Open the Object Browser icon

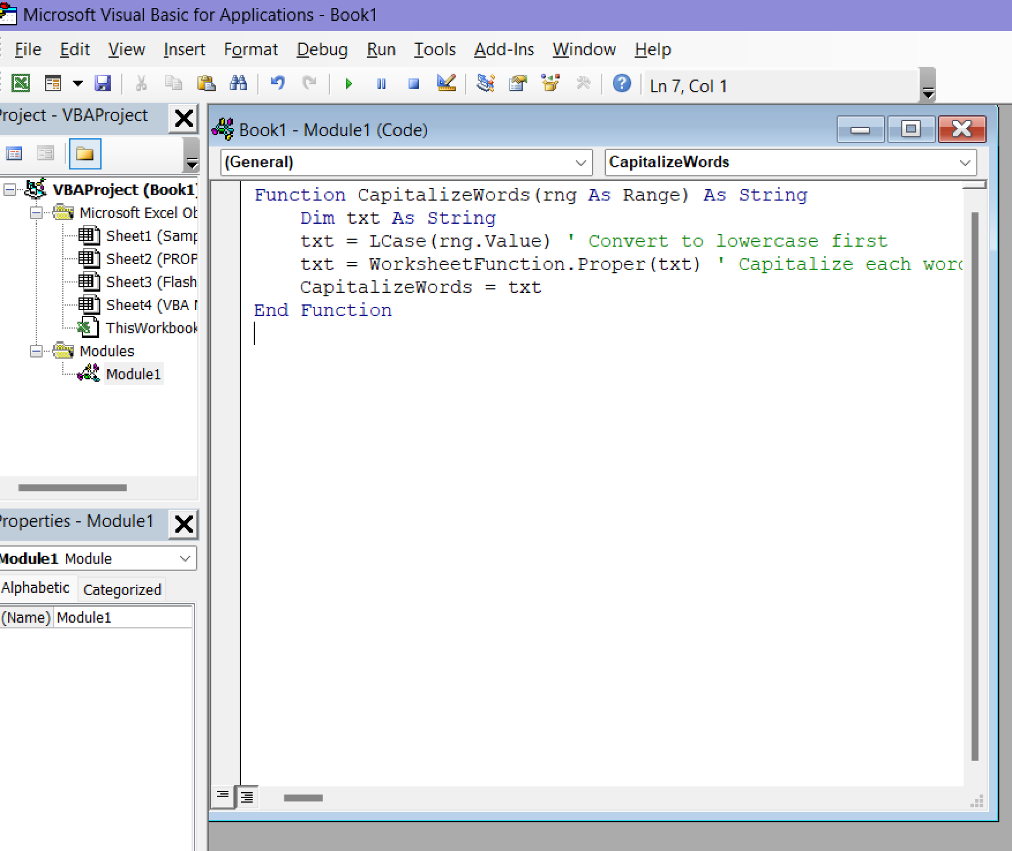pyautogui.click(x=550, y=83)
